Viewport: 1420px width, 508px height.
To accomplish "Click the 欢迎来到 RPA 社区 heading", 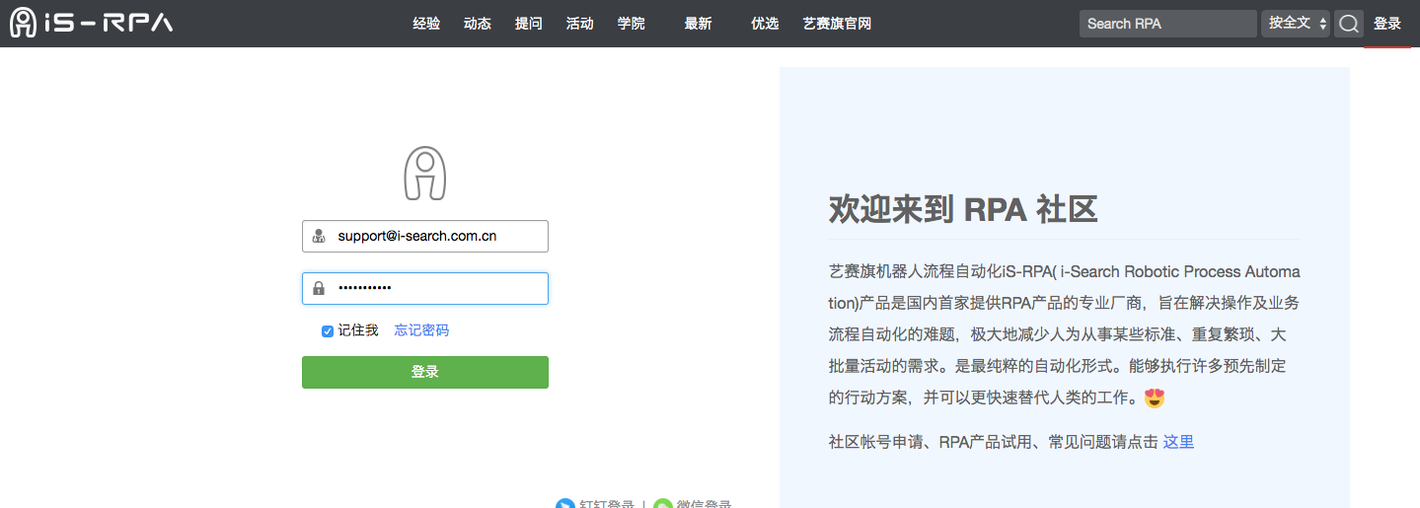I will (x=963, y=210).
